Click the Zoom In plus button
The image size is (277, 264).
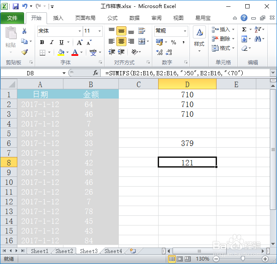(265, 259)
